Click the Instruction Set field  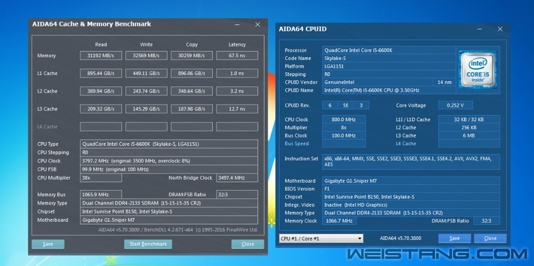[x=411, y=161]
